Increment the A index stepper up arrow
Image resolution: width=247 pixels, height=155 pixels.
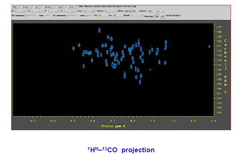pyautogui.click(x=72, y=11)
